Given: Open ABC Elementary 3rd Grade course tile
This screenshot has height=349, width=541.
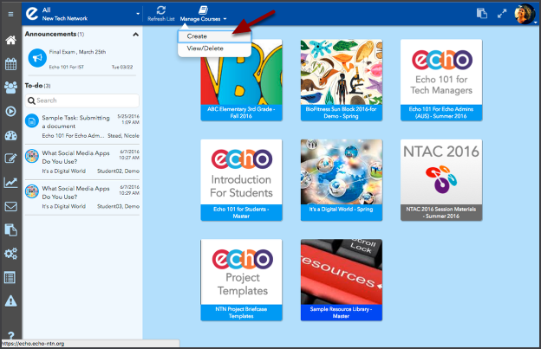Looking at the screenshot, I should [241, 80].
